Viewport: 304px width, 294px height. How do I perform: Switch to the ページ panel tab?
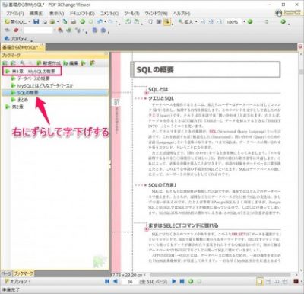pos(6,273)
